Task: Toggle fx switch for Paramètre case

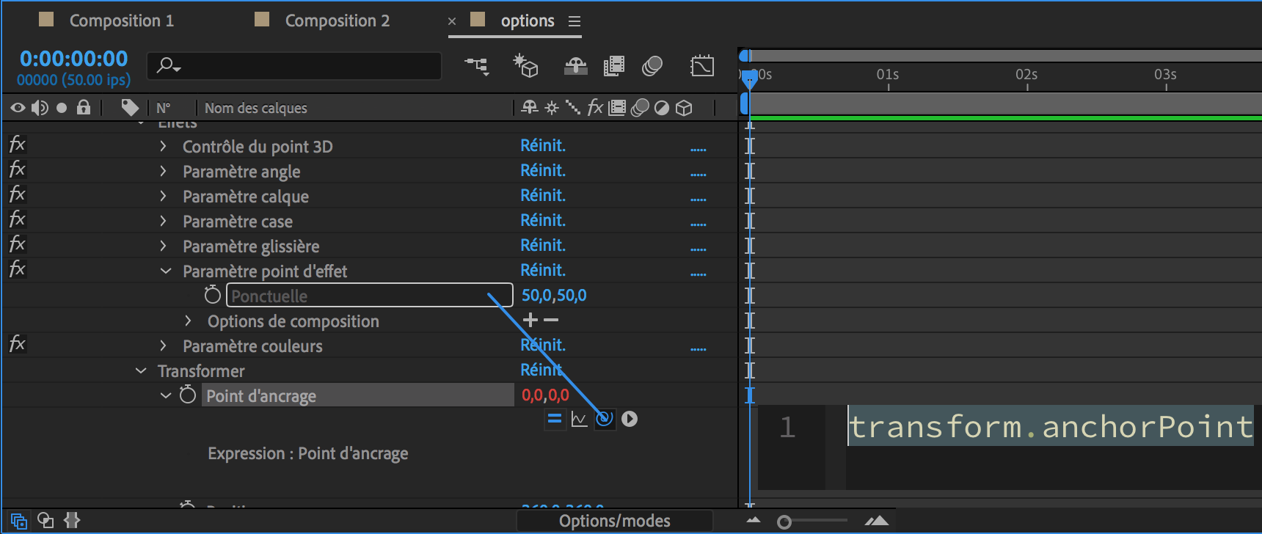Action: coord(18,219)
